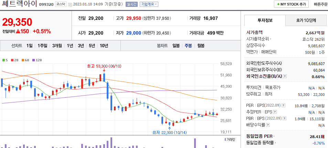The width and height of the screenshot is (328, 148).
Task: Click the 고가 value 29,950
Action: coord(134,18)
